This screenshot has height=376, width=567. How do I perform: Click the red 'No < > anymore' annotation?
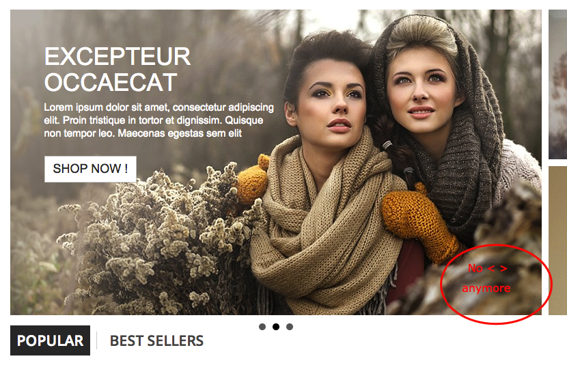496,284
